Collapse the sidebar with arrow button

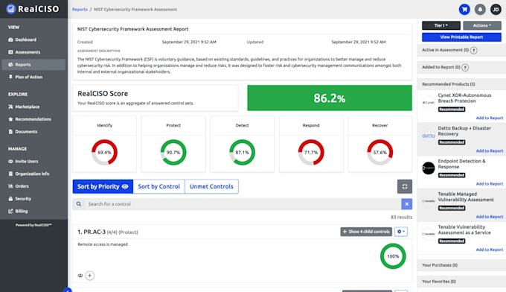point(68,290)
